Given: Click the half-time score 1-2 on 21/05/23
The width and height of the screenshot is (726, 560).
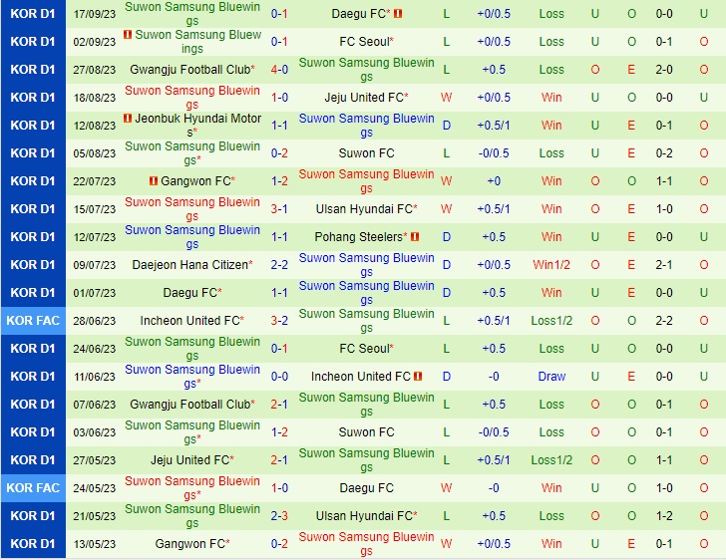Looking at the screenshot, I should point(664,516).
